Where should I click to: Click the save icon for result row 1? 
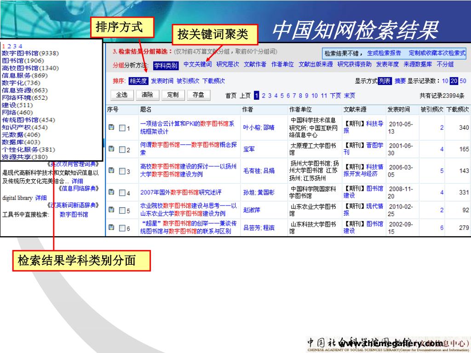point(111,127)
